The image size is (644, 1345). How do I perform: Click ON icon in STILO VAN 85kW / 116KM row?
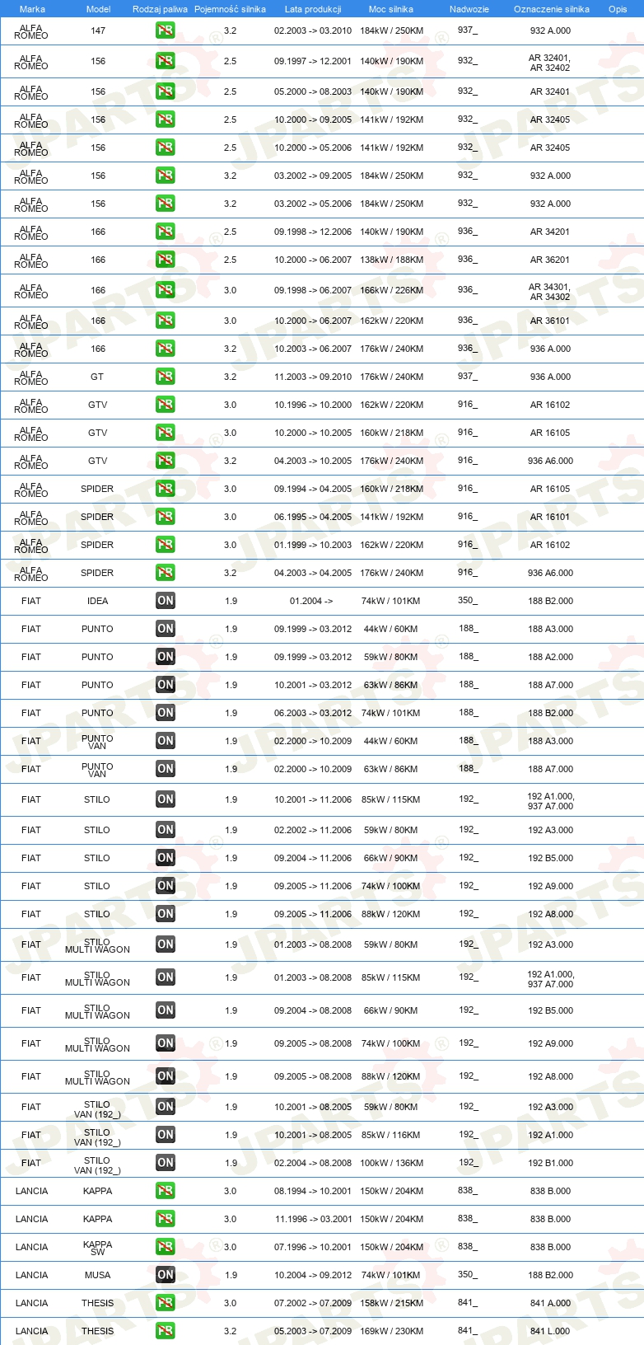point(166,1135)
